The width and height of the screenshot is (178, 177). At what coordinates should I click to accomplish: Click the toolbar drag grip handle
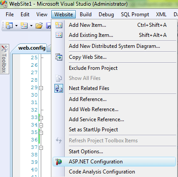coord(3,25)
